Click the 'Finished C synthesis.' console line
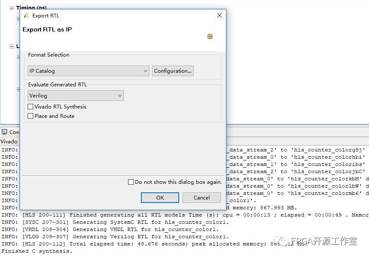Image resolution: width=369 pixels, height=257 pixels. pos(37,251)
